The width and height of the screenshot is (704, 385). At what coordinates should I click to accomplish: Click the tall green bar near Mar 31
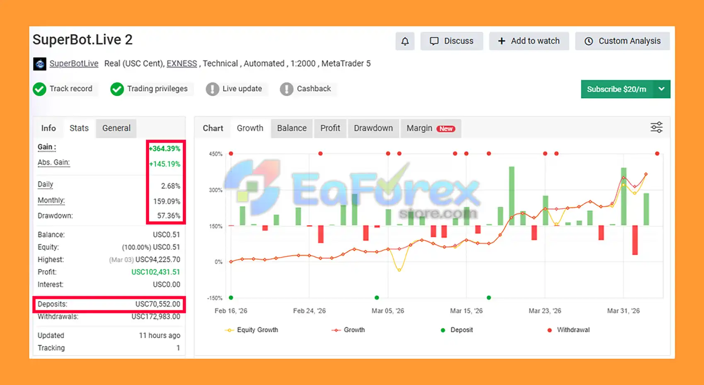point(624,196)
